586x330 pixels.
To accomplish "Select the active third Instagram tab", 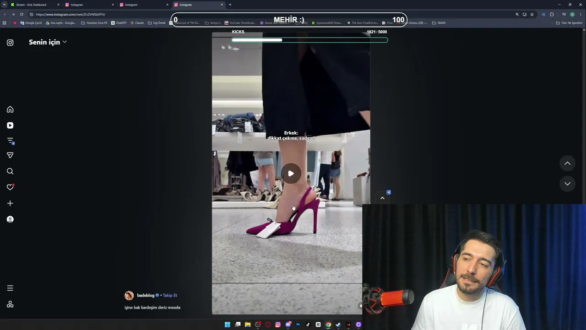I will point(198,5).
